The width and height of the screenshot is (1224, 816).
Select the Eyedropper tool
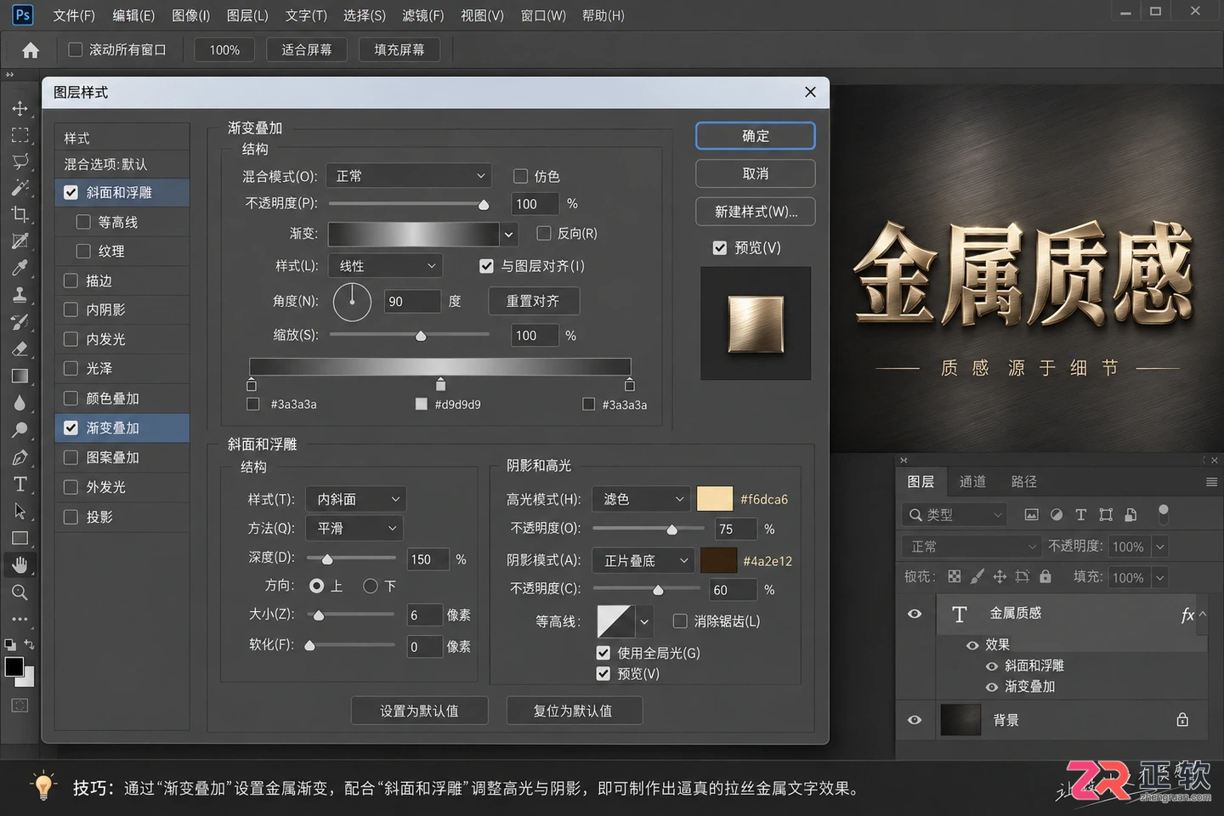20,268
